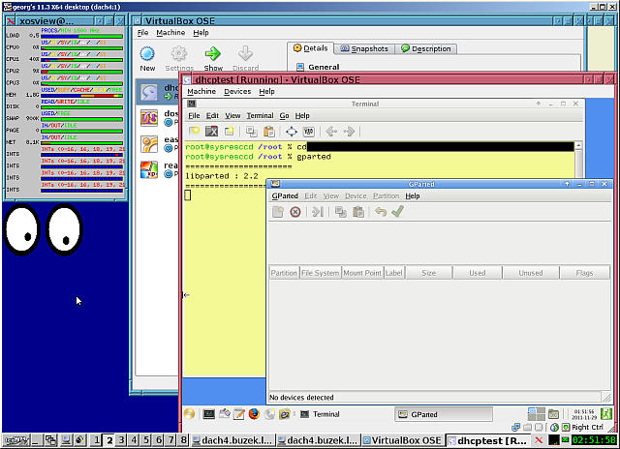Open the Devices menu of the running VM
The image size is (620, 449).
click(236, 91)
